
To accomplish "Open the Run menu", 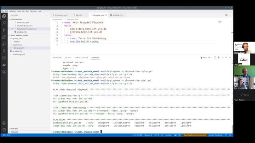I will coord(27,11).
